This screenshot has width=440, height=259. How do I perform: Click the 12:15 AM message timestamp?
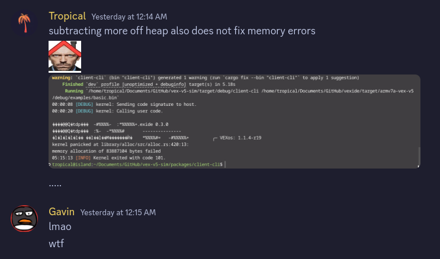[118, 212]
